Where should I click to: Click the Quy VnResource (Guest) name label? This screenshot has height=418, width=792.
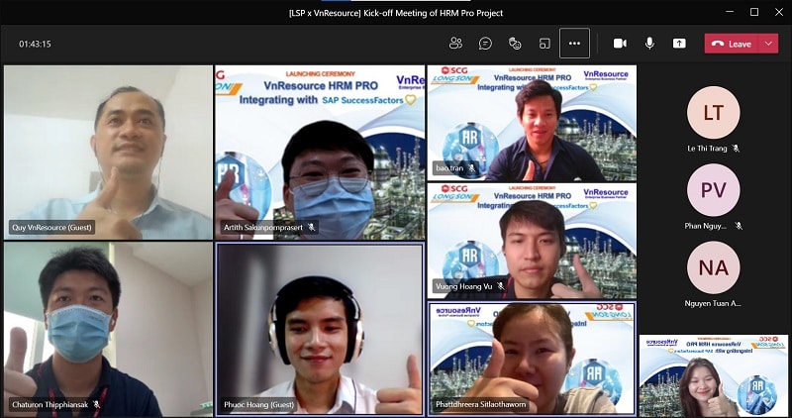(52, 228)
